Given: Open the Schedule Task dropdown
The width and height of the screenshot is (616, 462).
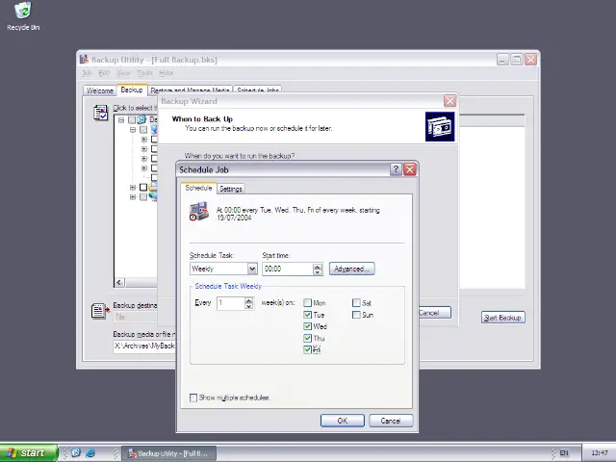Looking at the screenshot, I should pos(252,269).
